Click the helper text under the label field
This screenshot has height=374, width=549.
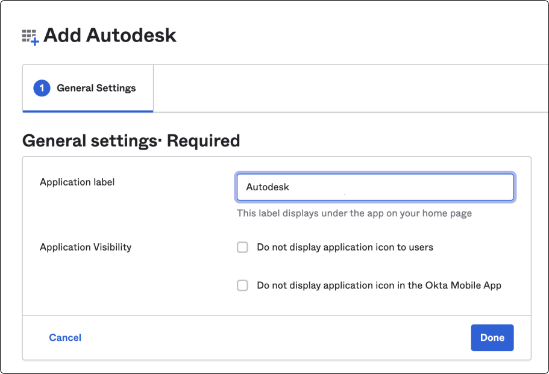pyautogui.click(x=354, y=213)
